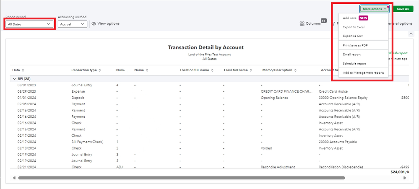
Task: Click scrollbar left arrow
Action: click(14, 178)
